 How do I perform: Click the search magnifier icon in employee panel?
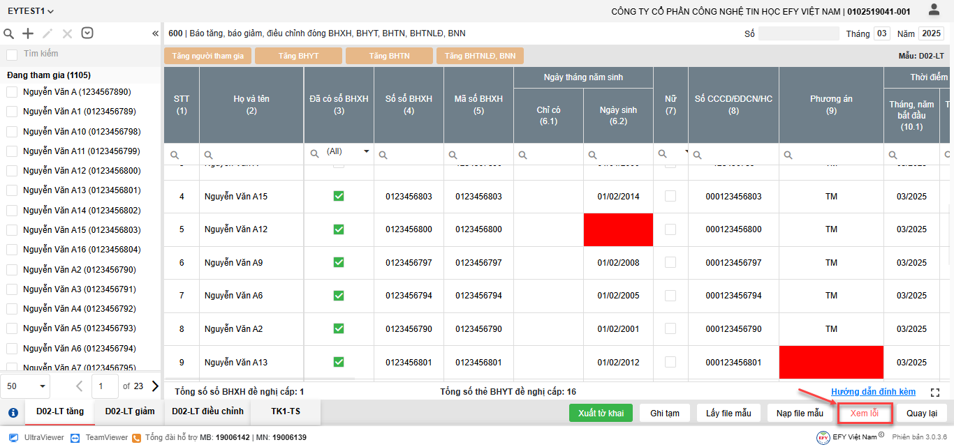click(x=9, y=33)
